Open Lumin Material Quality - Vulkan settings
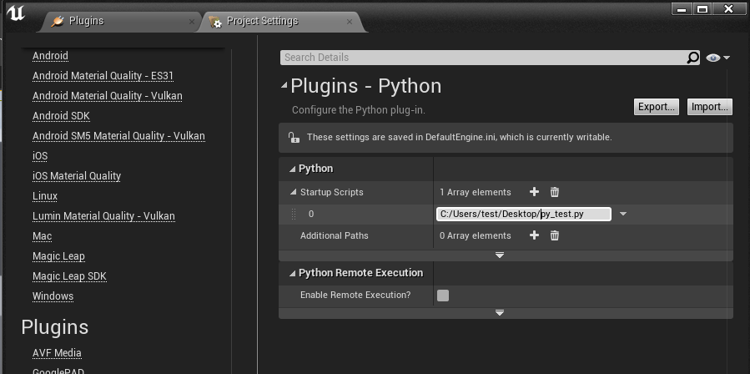 tap(103, 216)
